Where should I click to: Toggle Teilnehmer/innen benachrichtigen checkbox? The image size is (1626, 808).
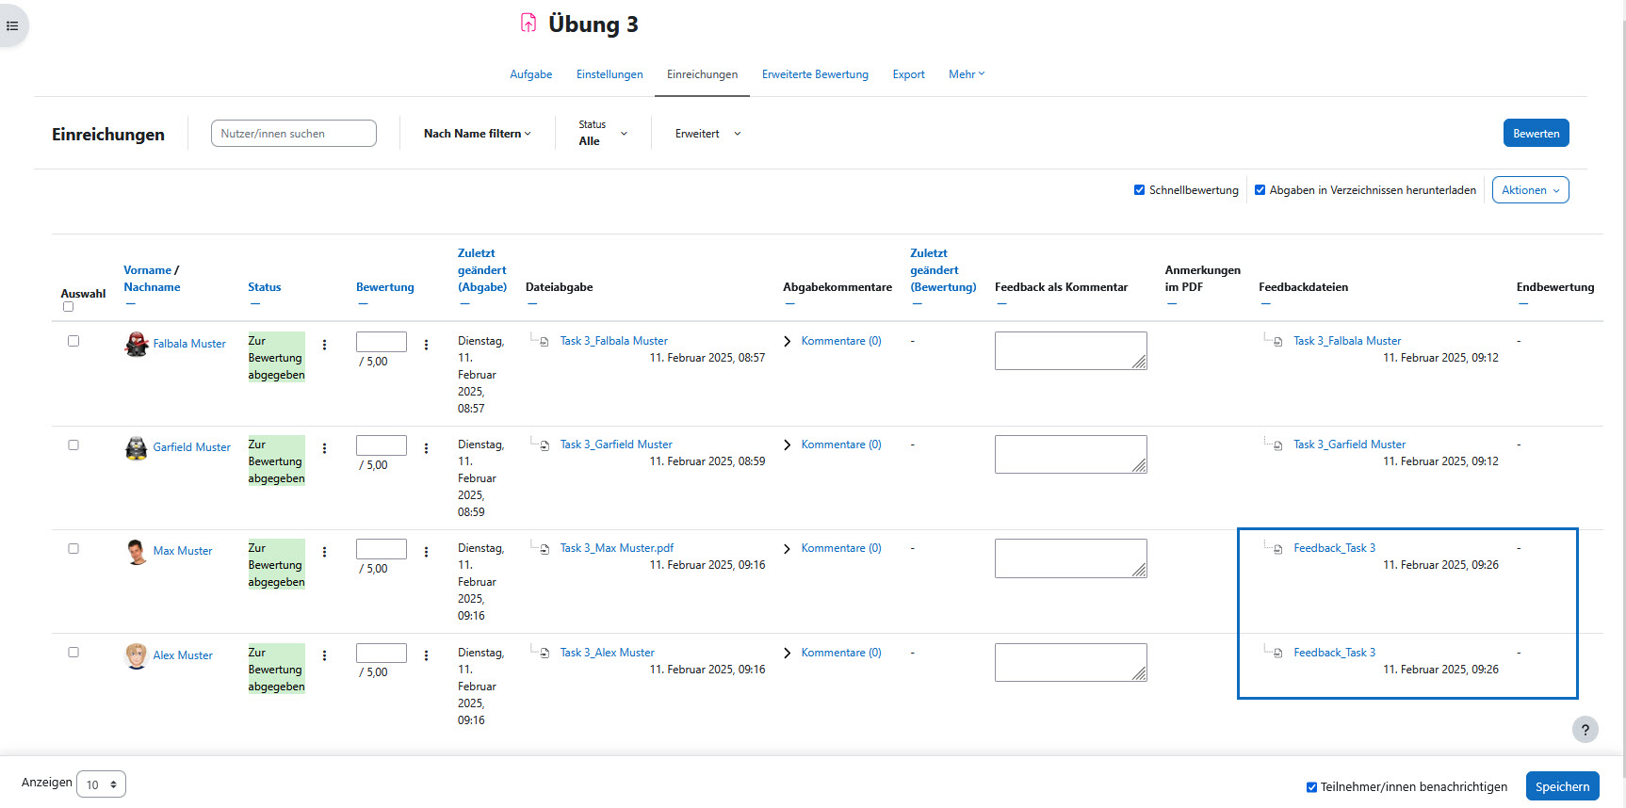click(x=1311, y=787)
